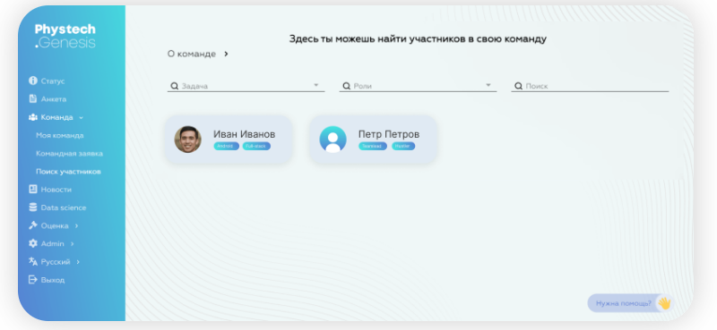
Task: Click the magnifier icon in Задача field
Action: click(x=174, y=86)
